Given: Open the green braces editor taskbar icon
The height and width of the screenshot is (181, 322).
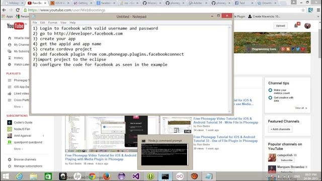Looking at the screenshot, I should [x=150, y=176].
